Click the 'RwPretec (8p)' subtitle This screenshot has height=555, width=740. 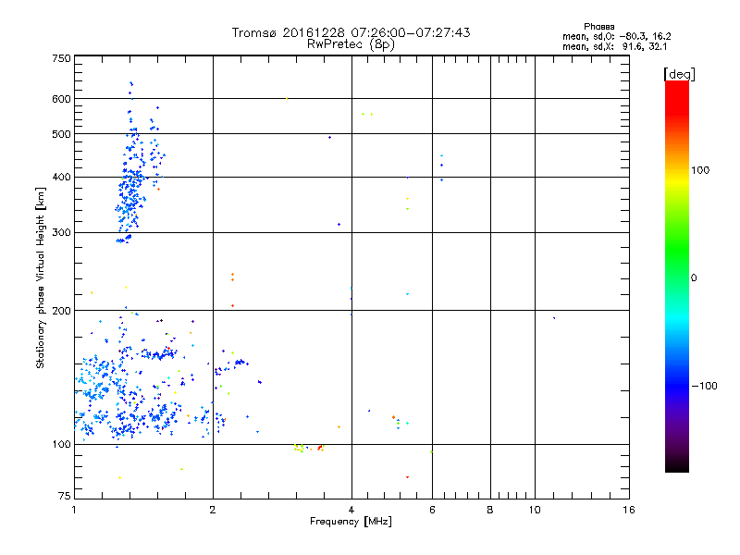tap(351, 44)
